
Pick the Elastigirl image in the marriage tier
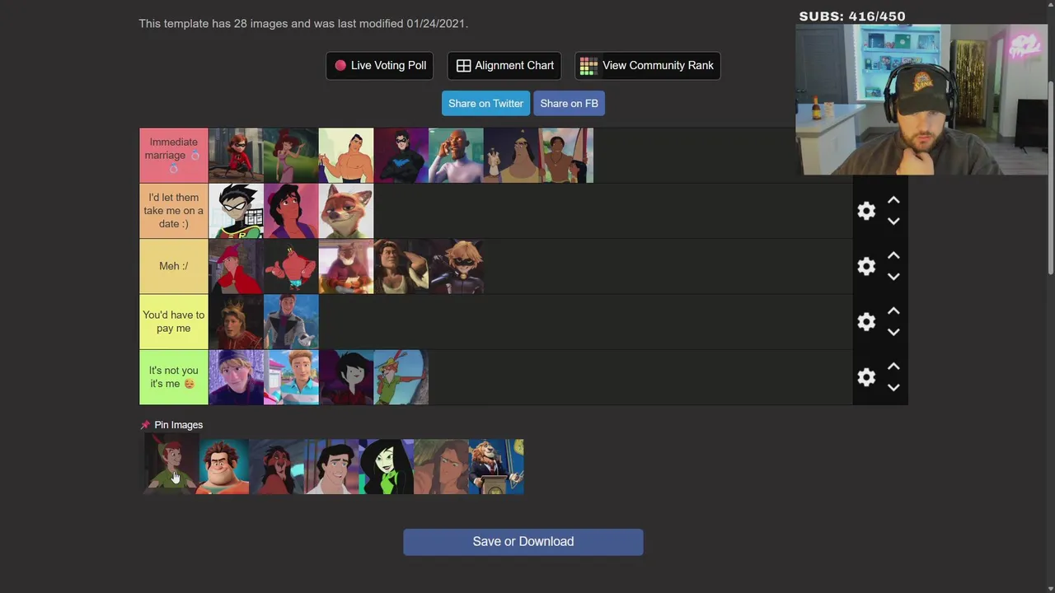(236, 156)
